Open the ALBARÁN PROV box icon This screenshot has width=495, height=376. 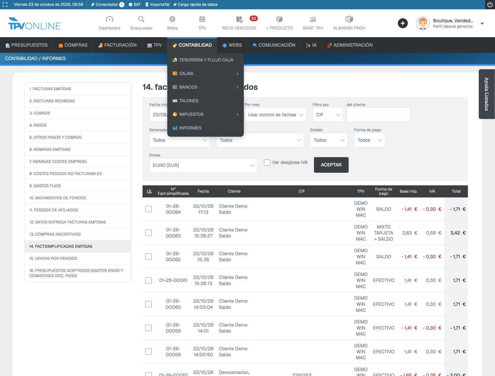[349, 19]
